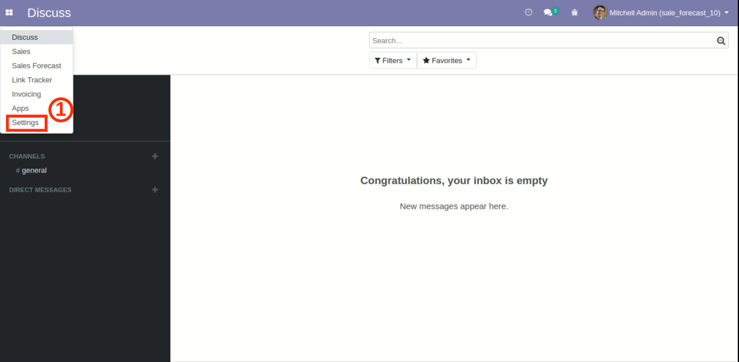Click the debug bug icon
This screenshot has width=739, height=362.
pos(574,13)
